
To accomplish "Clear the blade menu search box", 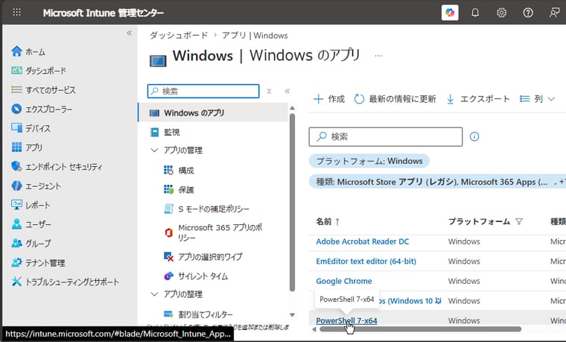I will coord(269,91).
